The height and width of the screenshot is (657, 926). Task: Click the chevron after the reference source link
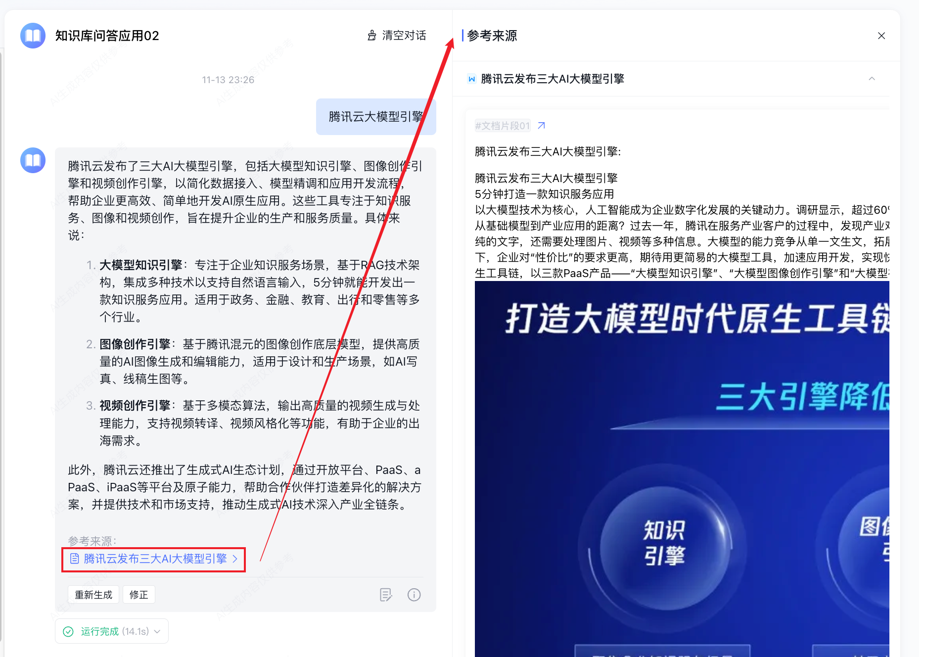[x=235, y=559]
